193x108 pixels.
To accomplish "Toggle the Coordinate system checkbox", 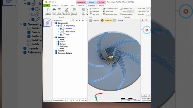I will pyautogui.click(x=104, y=9).
